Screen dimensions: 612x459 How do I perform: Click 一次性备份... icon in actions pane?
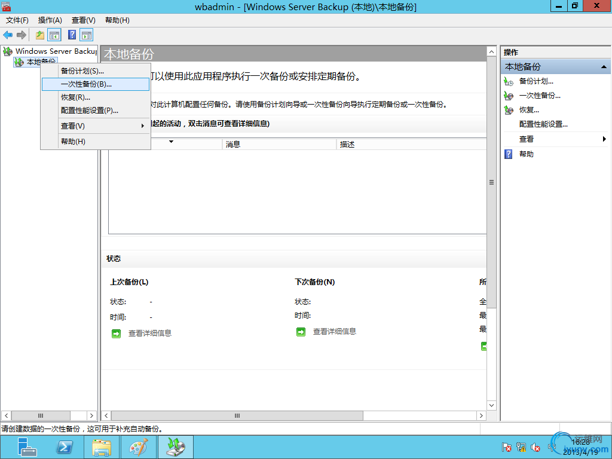(x=509, y=96)
